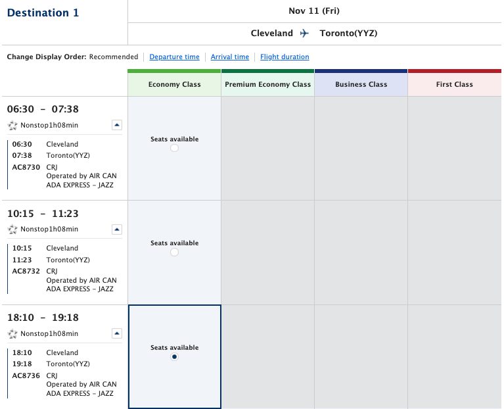Click the Star Alliance icon for 06:30 flight
Image resolution: width=504 pixels, height=409 pixels.
(x=12, y=125)
